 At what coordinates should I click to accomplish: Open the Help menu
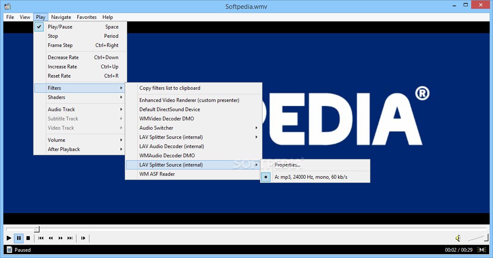click(x=108, y=17)
